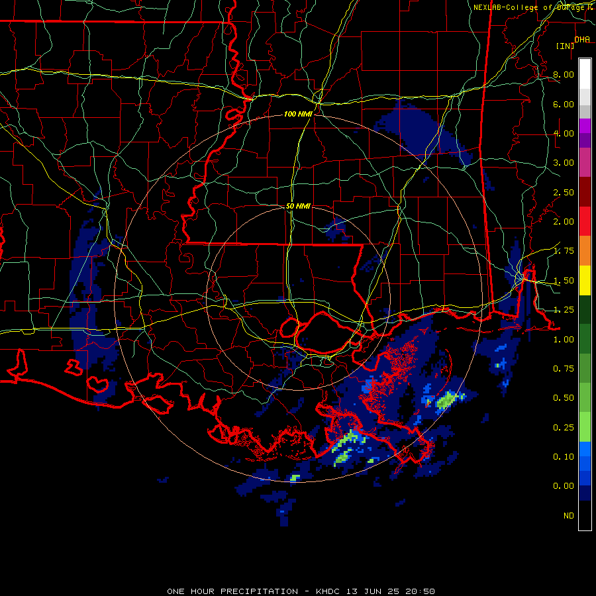
Task: Click the 1.25 legend value
Action: pos(564,310)
